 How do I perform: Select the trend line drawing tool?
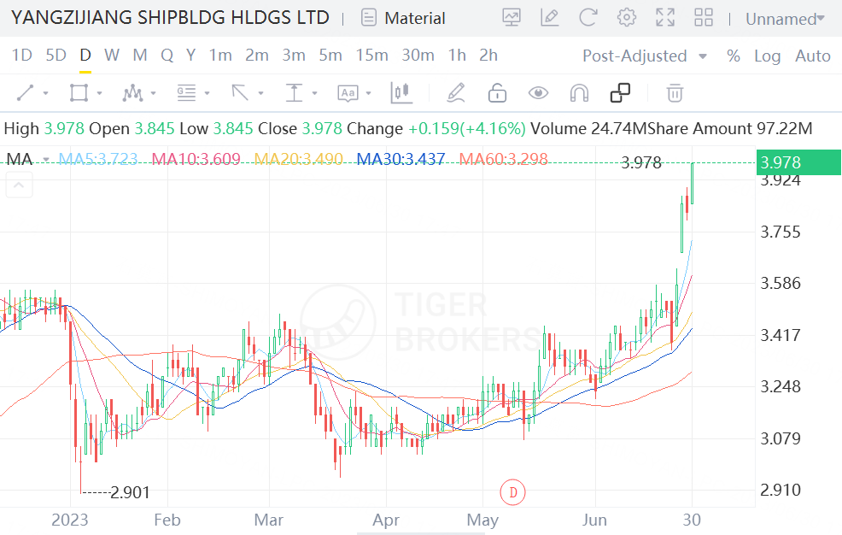[26, 93]
